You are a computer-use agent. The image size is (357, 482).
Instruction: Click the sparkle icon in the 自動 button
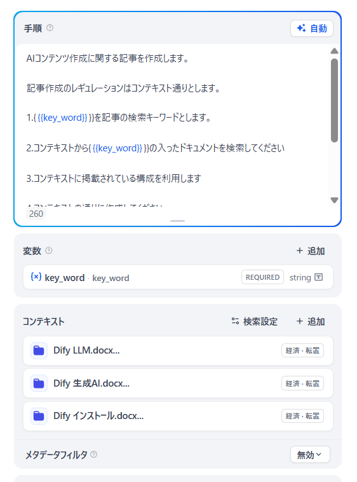(x=301, y=28)
